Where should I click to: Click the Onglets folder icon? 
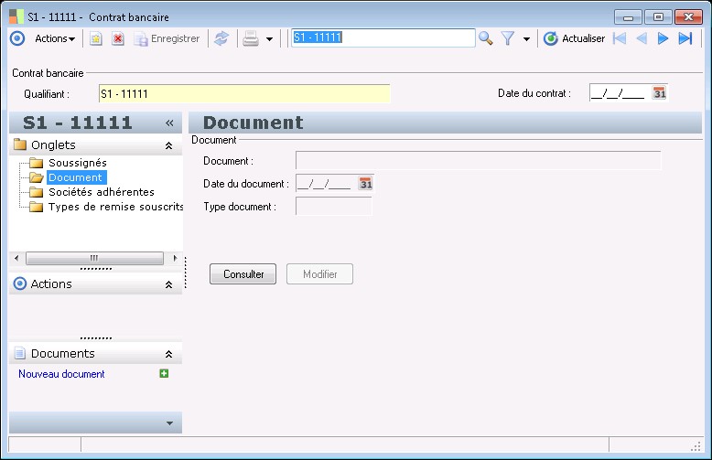20,144
